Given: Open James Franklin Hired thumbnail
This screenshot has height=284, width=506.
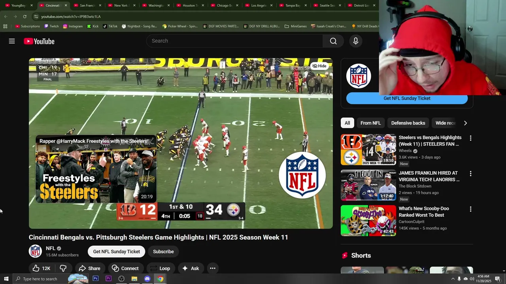Looking at the screenshot, I should pyautogui.click(x=368, y=185).
